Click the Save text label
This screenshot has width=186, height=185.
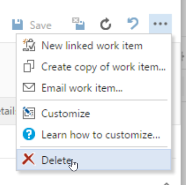point(41,25)
